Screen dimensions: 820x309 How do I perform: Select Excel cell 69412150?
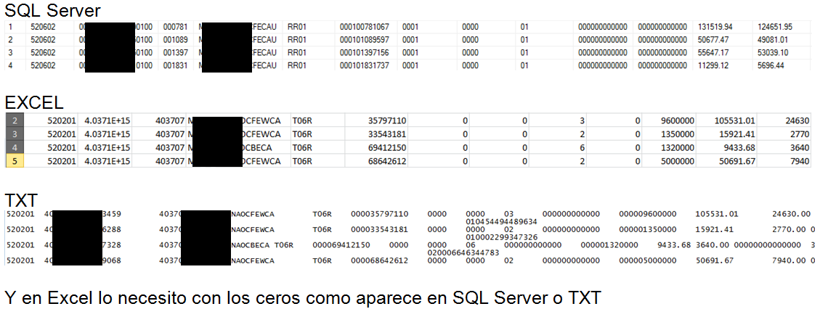click(376, 148)
